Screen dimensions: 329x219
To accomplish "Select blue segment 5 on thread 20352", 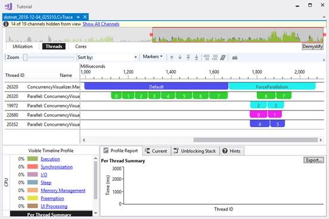I will pos(278,124).
